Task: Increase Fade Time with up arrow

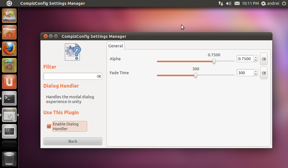Action: click(256, 71)
